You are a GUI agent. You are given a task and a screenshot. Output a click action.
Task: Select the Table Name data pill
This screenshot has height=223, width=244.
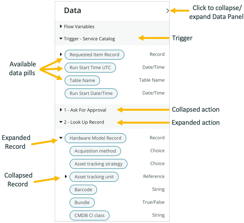pyautogui.click(x=82, y=80)
